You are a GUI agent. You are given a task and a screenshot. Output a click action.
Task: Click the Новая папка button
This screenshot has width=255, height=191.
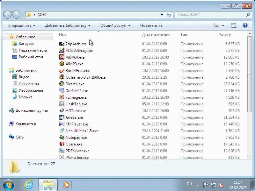tap(151, 25)
